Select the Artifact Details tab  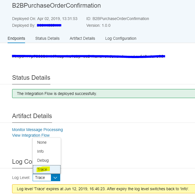(x=82, y=38)
